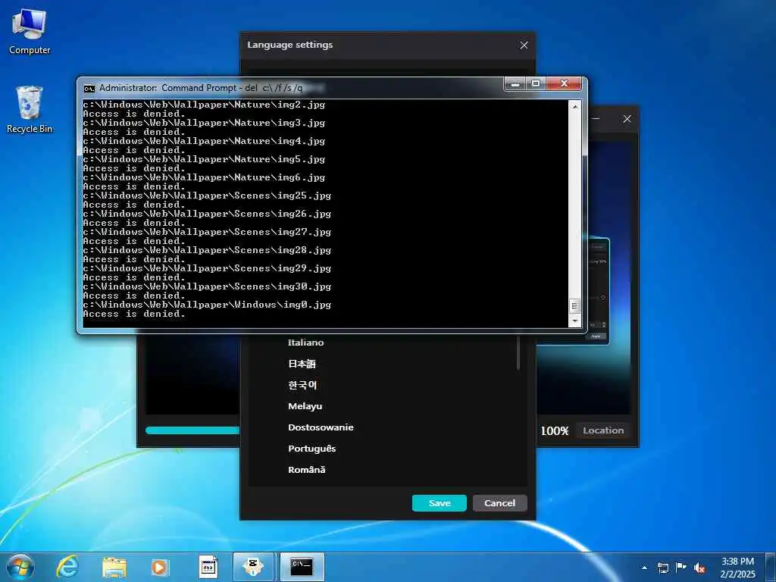The width and height of the screenshot is (776, 582).
Task: Choose Melayu in the language list
Action: tap(305, 406)
